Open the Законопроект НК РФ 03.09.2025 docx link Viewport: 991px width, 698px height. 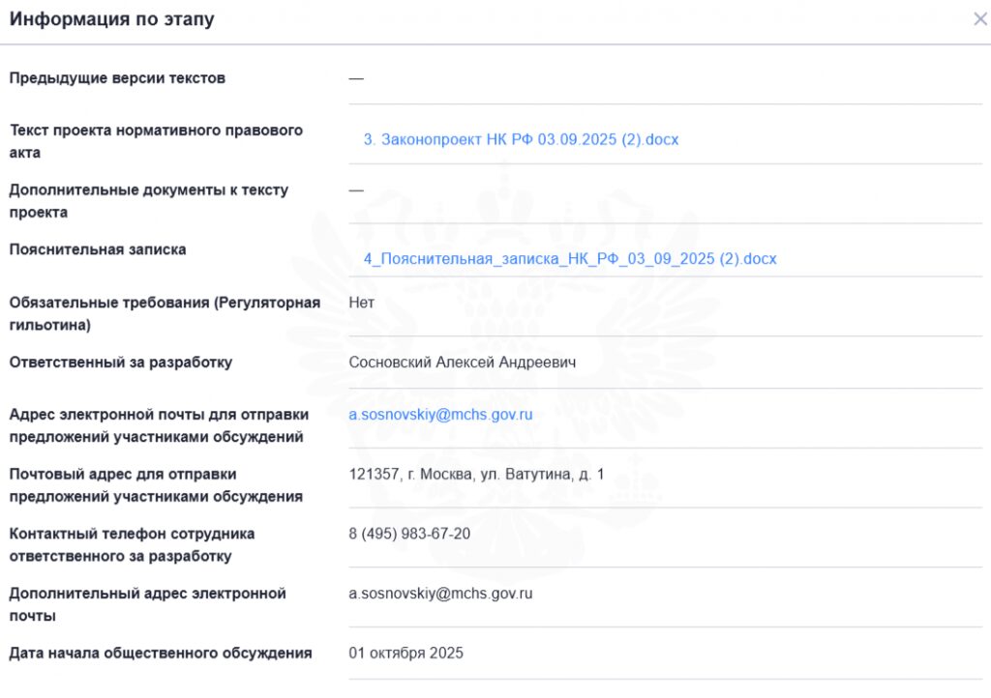[x=521, y=139]
